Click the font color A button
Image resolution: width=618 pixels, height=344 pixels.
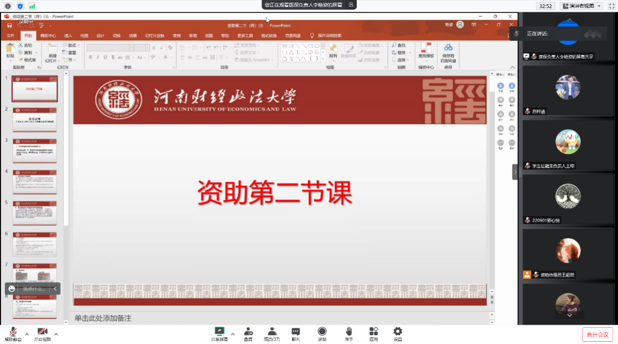[x=166, y=57]
